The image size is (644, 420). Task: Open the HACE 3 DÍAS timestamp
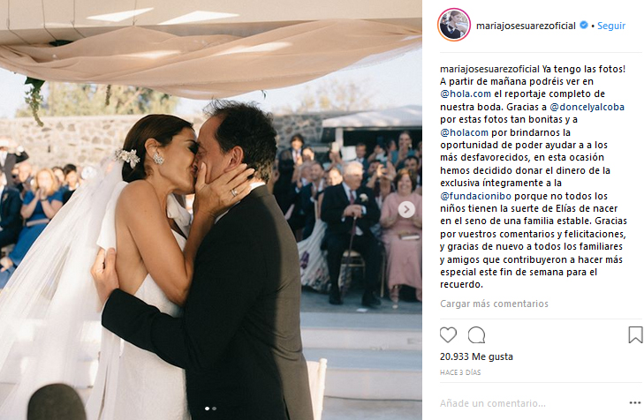[x=460, y=372]
